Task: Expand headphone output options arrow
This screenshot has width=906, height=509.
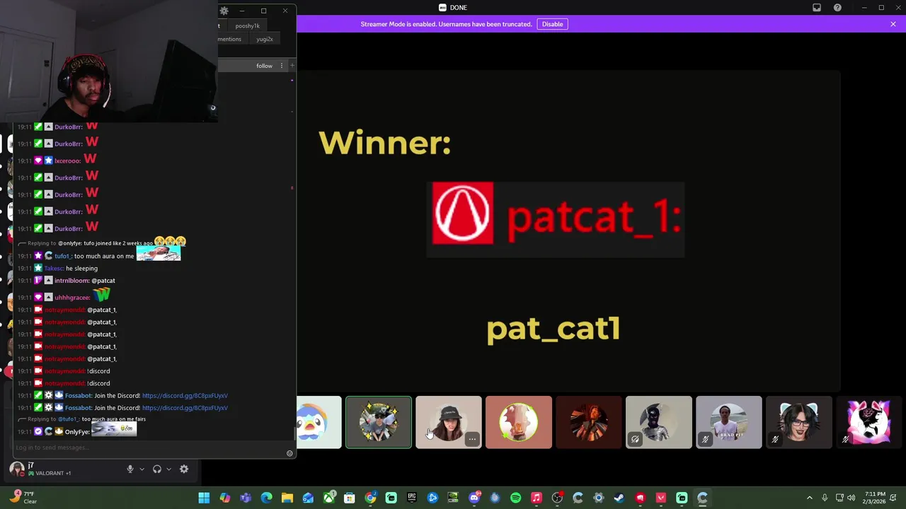Action: point(168,469)
